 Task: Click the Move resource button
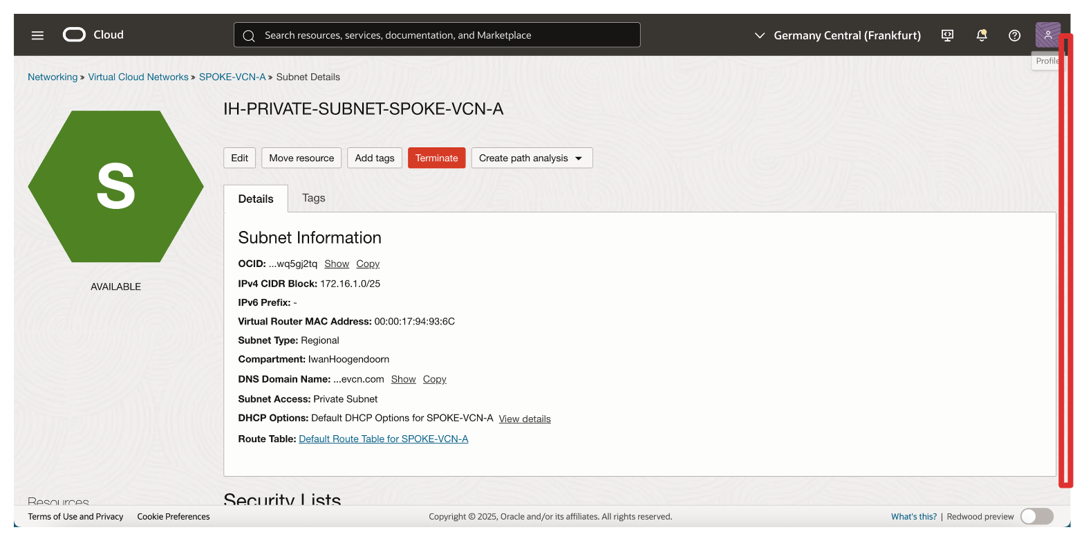(x=301, y=158)
